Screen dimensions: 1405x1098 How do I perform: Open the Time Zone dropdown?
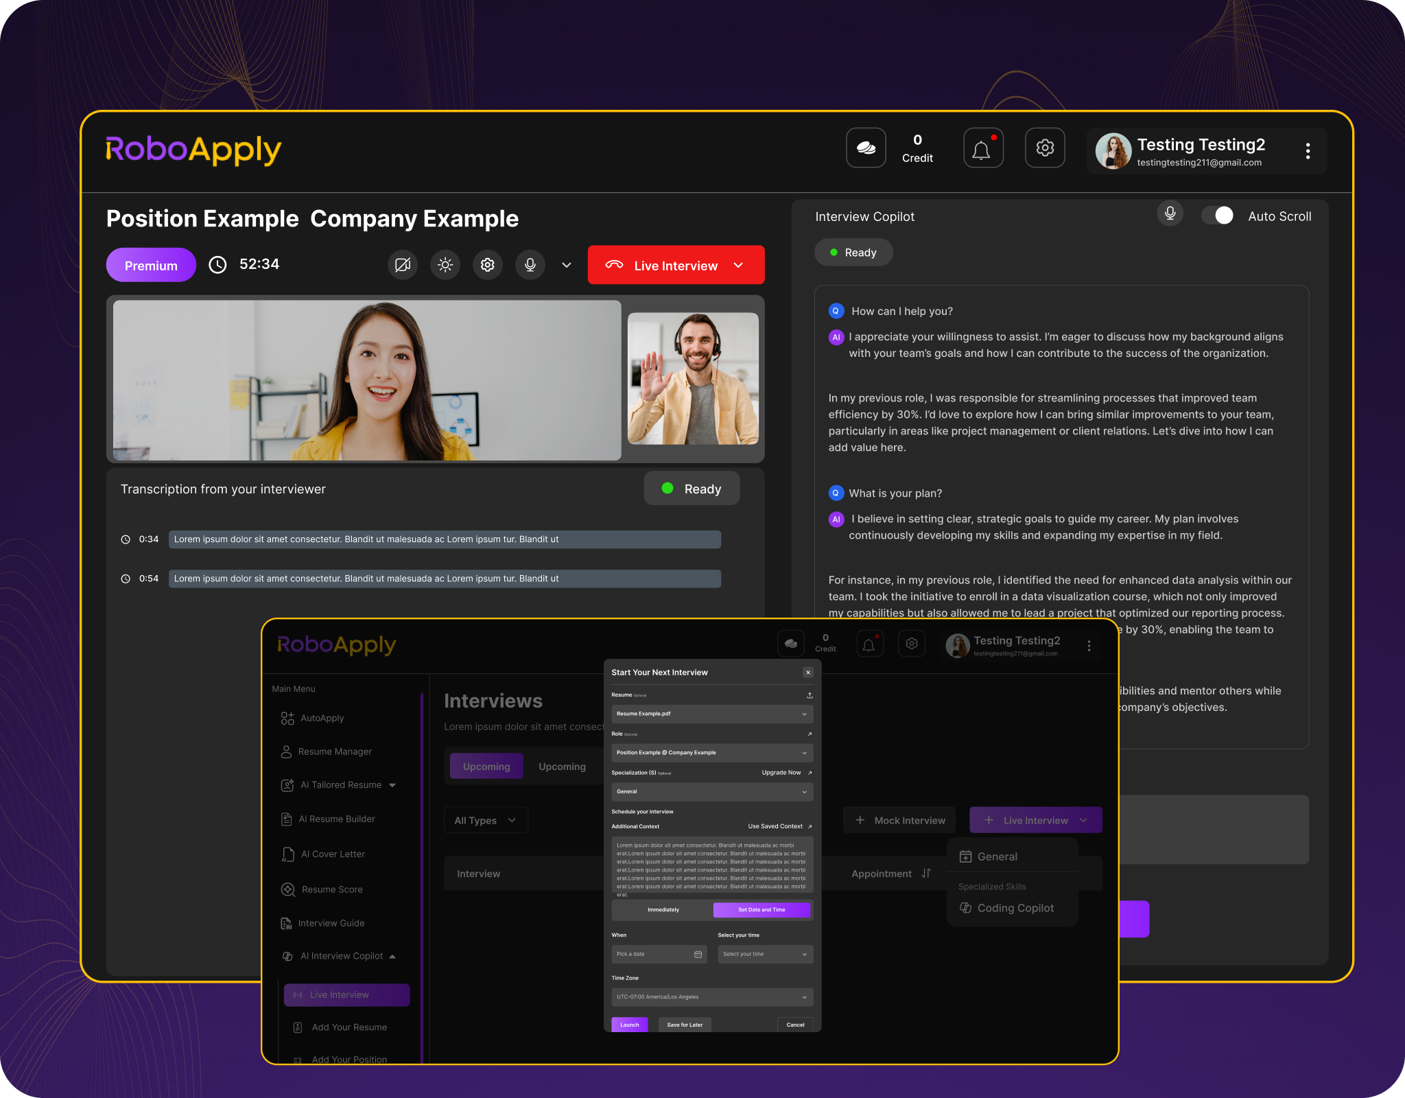[x=711, y=996]
